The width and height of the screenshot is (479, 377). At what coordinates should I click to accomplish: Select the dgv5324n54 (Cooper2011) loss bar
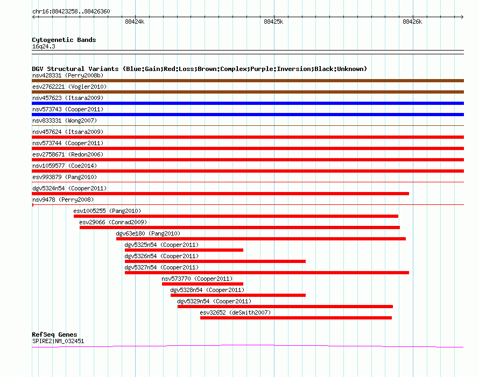click(220, 194)
